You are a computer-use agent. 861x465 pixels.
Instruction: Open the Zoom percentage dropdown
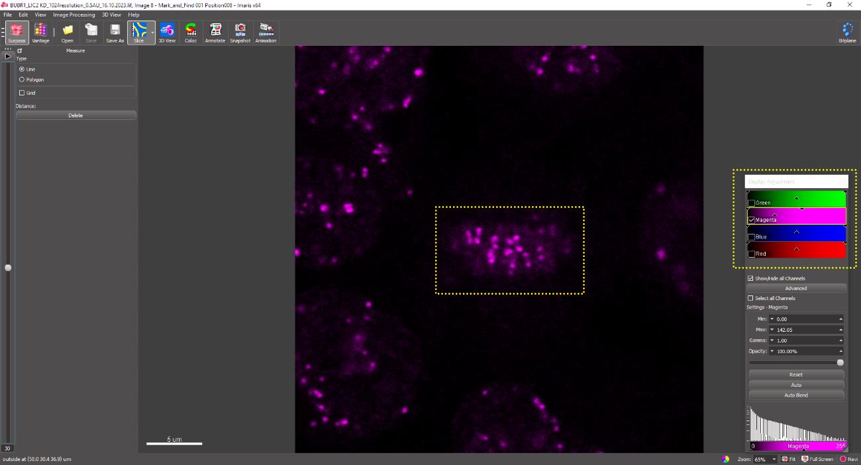pyautogui.click(x=774, y=459)
